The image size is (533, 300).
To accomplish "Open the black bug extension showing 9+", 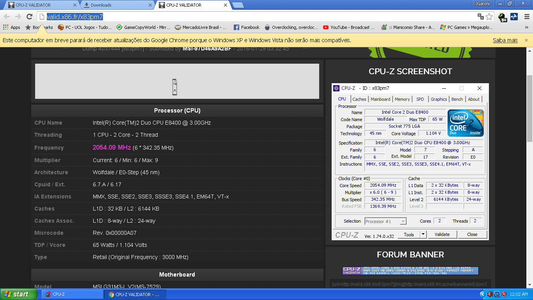I will [503, 17].
